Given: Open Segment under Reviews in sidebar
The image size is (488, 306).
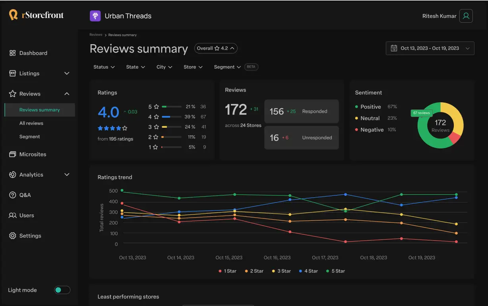Looking at the screenshot, I should (x=30, y=136).
